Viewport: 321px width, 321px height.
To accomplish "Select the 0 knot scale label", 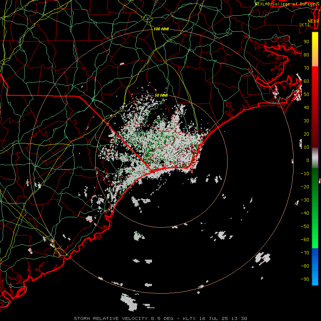I will tap(308, 160).
